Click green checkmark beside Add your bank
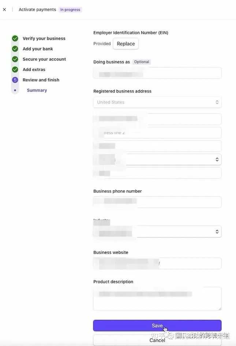This screenshot has width=236, height=346. [15, 49]
